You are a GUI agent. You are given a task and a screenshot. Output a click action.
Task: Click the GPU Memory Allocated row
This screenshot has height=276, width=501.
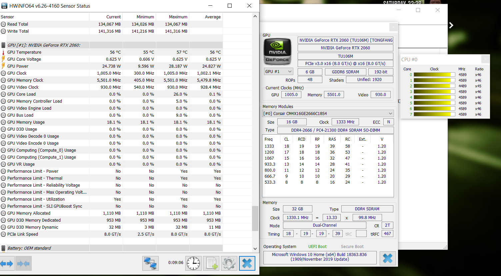coord(111,213)
